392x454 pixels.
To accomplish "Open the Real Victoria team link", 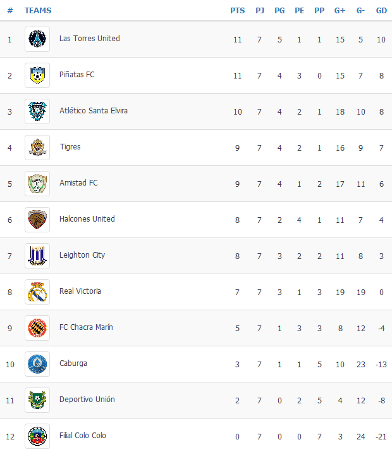I will pos(80,291).
